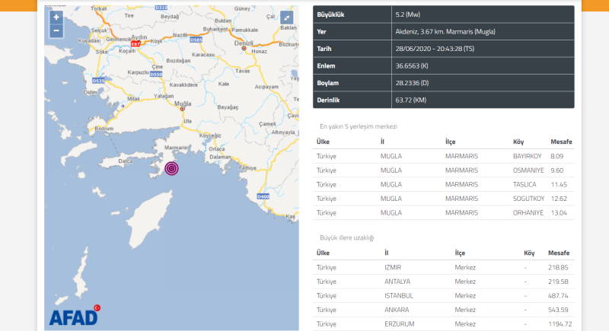This screenshot has height=331, width=609.
Task: Click the D400 road sign on map
Action: tap(263, 197)
